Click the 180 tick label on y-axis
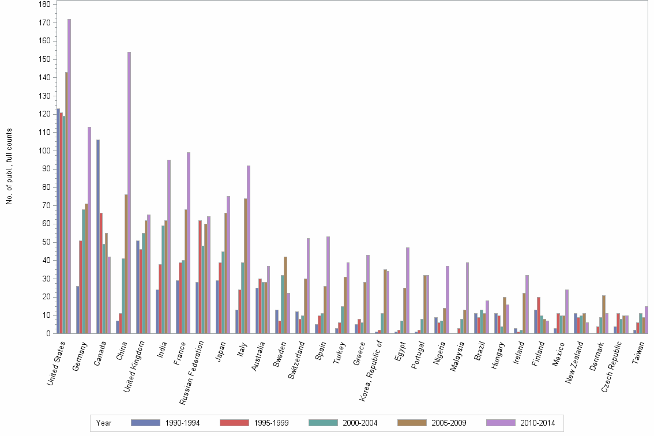This screenshot has height=436, width=654. pos(44,5)
